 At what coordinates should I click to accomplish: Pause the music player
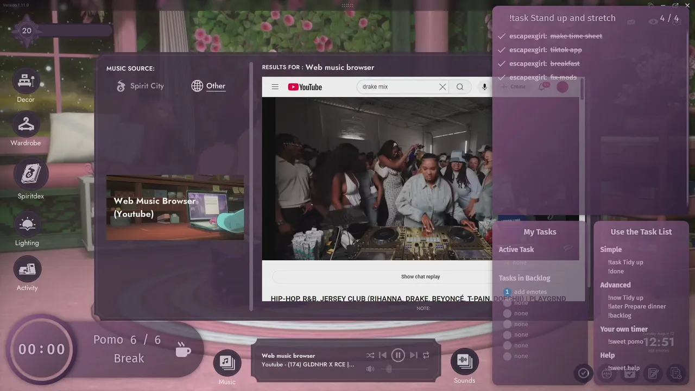[398, 355]
